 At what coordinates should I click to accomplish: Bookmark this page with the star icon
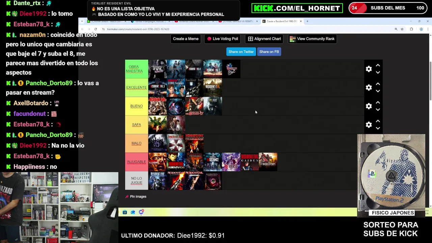coord(402,29)
